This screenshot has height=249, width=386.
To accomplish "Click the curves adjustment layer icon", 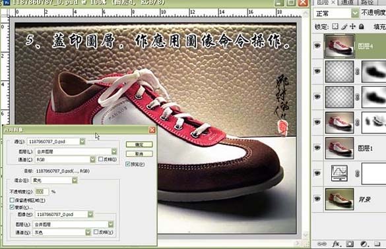I will pos(339,173).
